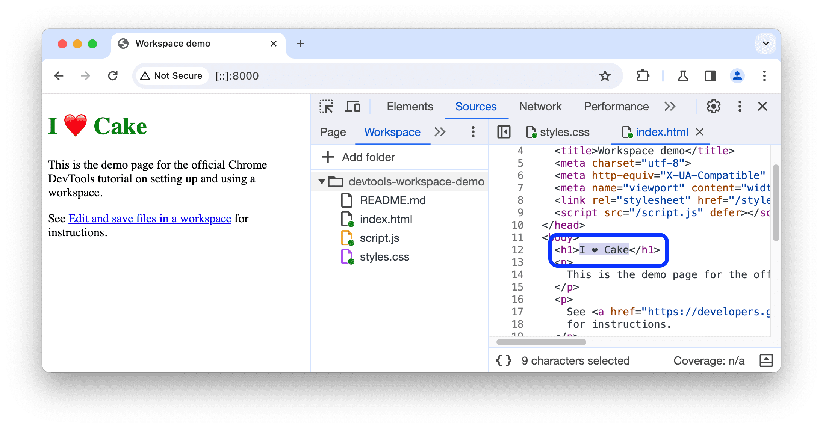
Task: Click the Edit and save files link
Action: tap(150, 217)
